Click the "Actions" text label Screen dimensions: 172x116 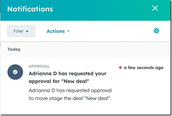55,31
